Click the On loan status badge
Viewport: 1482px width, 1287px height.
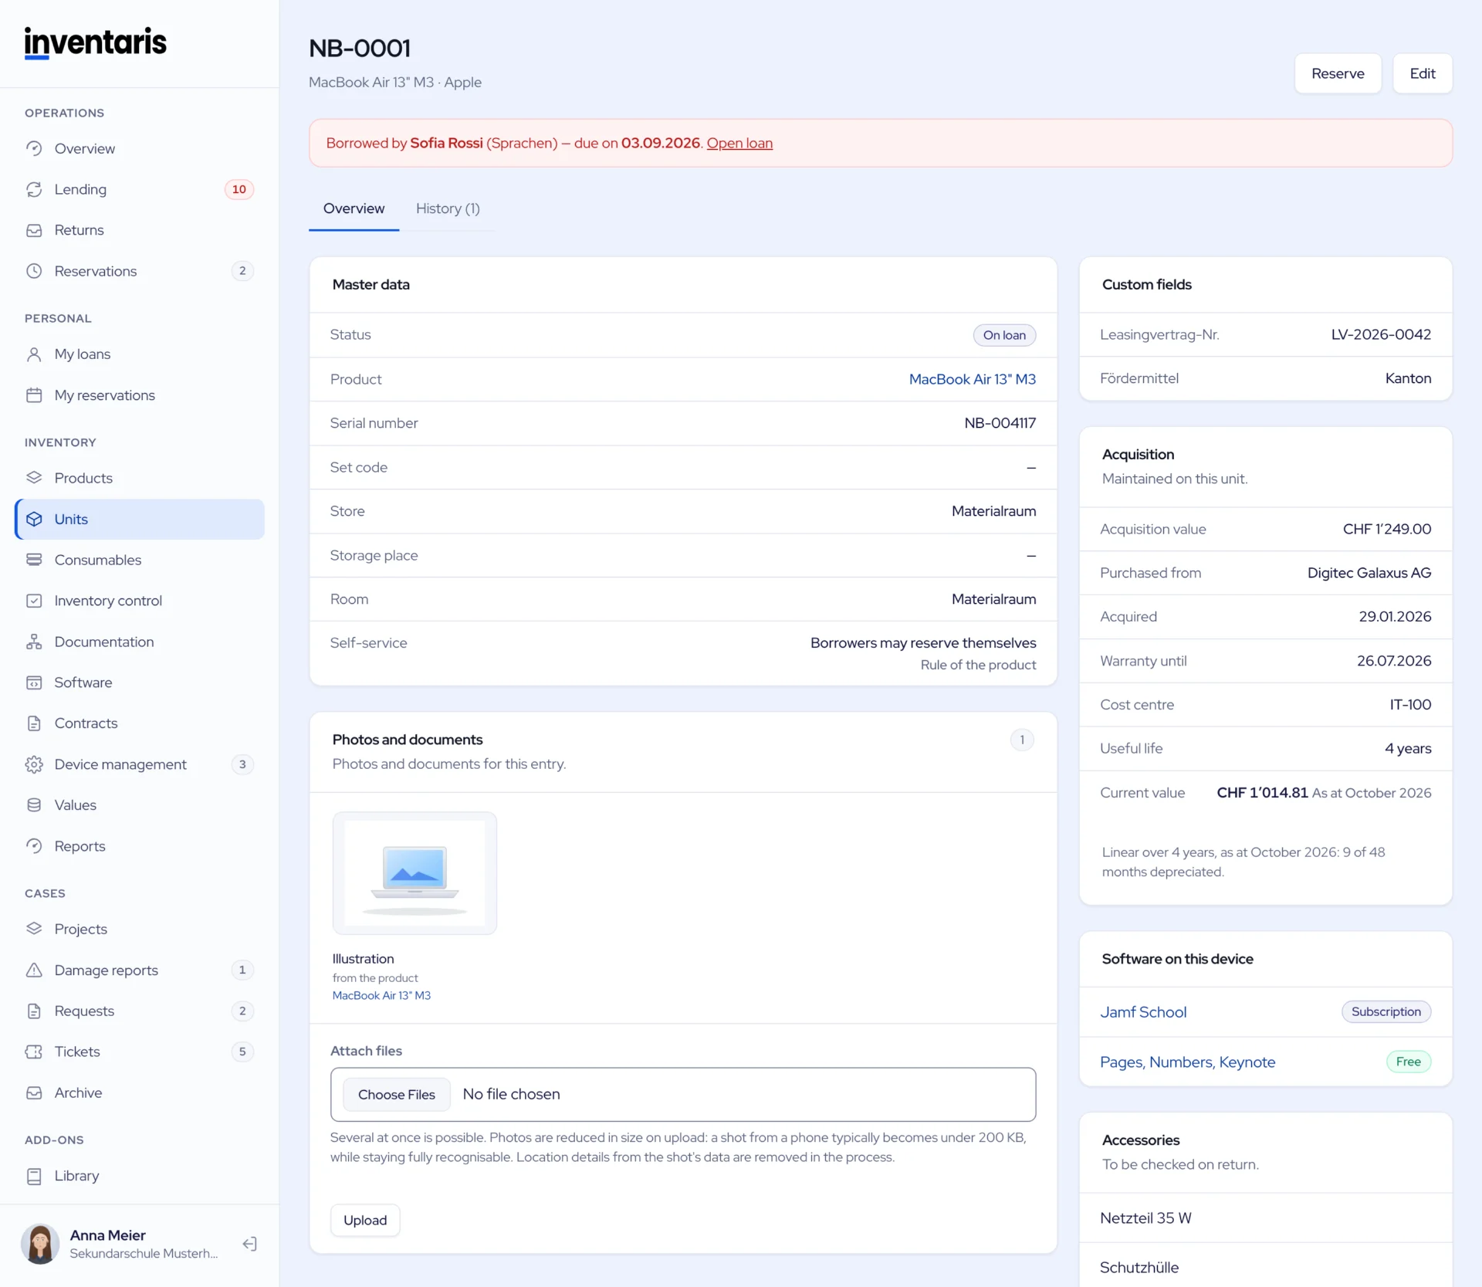pos(1004,335)
